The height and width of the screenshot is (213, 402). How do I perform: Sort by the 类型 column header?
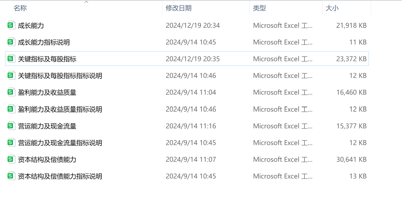tap(259, 8)
